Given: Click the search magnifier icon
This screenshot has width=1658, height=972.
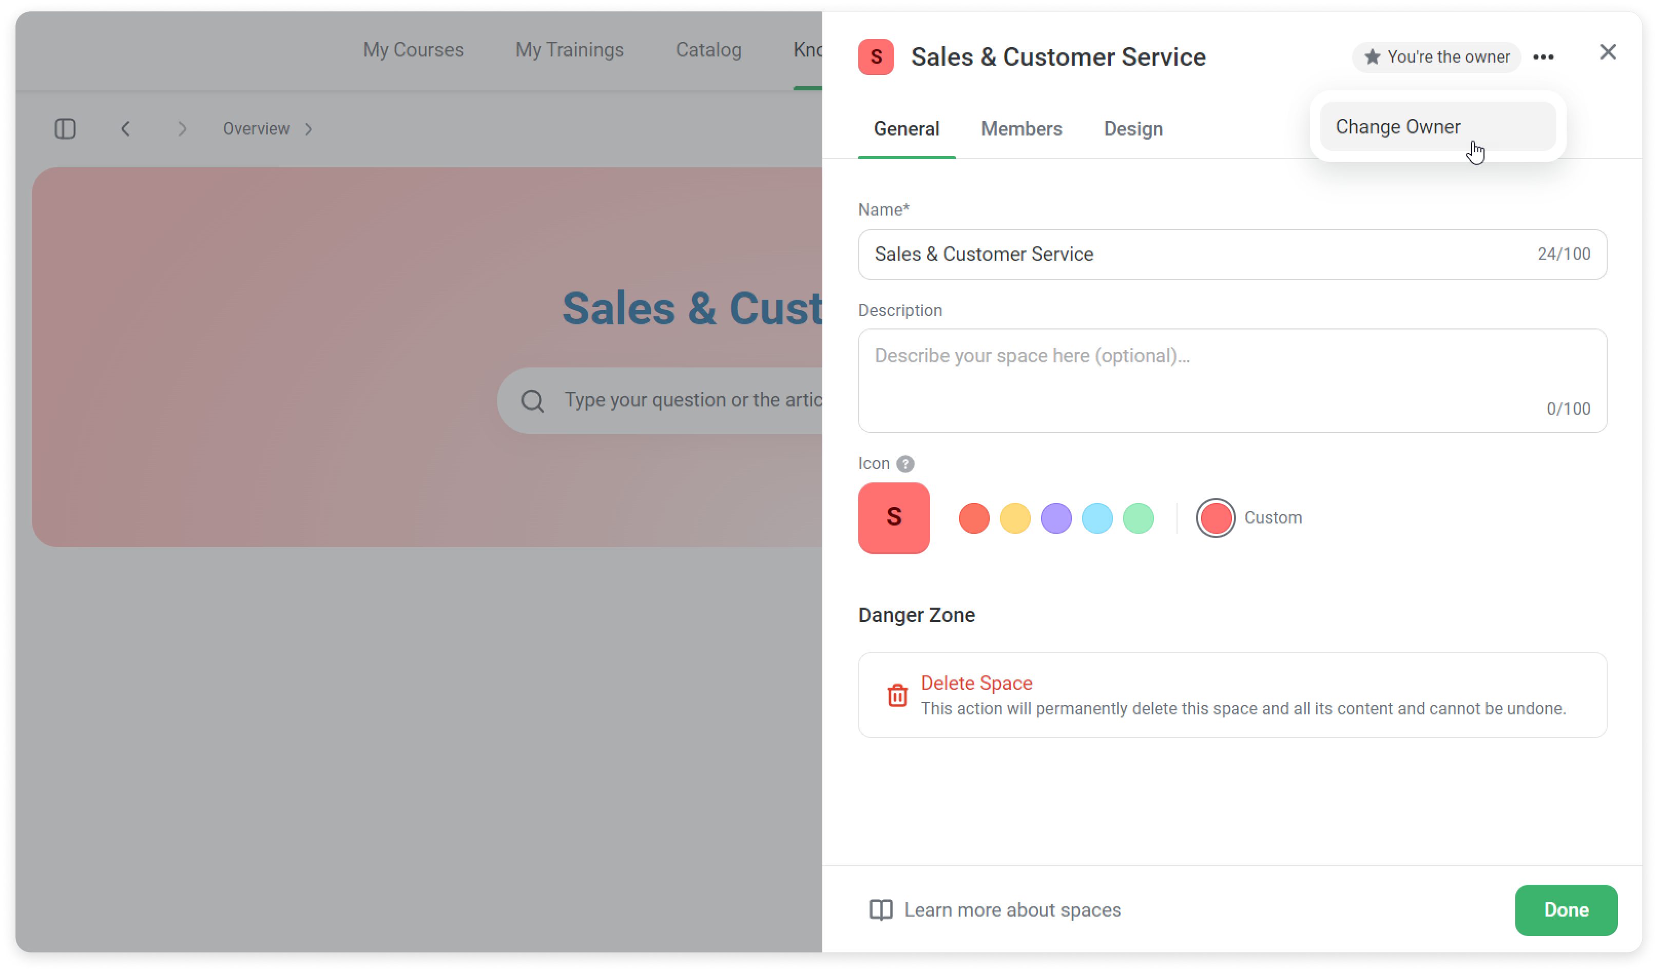Looking at the screenshot, I should tap(532, 400).
